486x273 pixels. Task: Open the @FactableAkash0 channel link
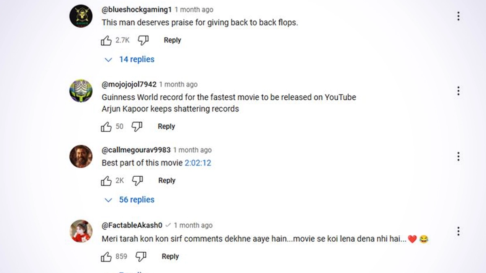(x=132, y=225)
